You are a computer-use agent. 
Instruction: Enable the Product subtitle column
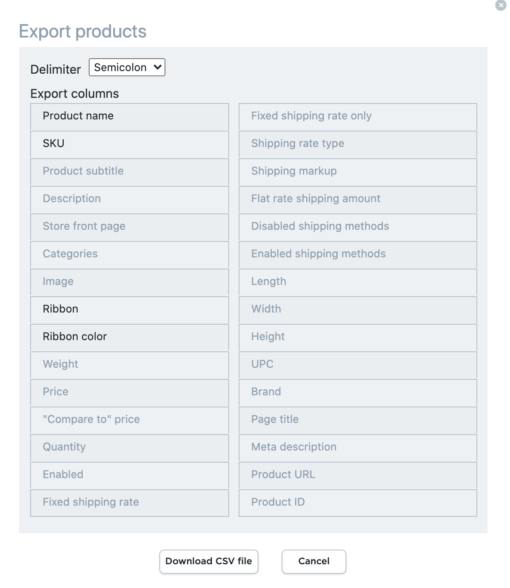click(129, 172)
